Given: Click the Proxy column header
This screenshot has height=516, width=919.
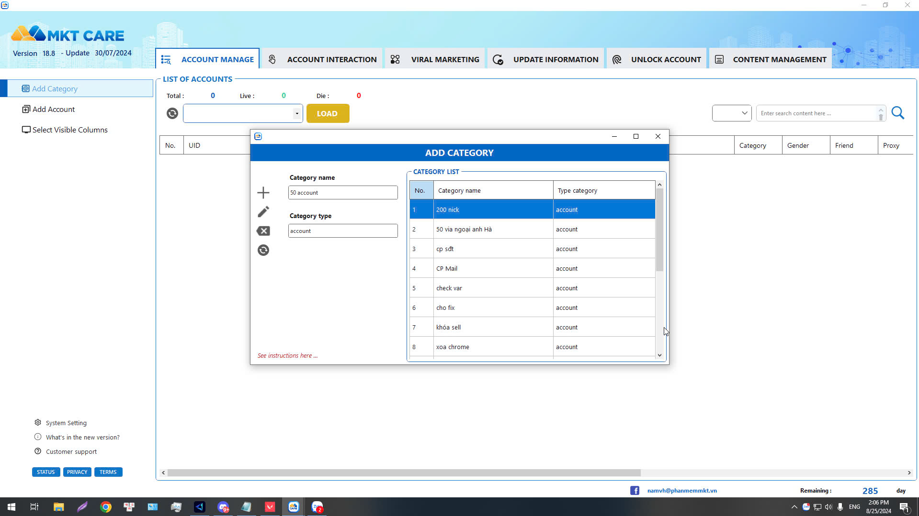Looking at the screenshot, I should [x=895, y=145].
